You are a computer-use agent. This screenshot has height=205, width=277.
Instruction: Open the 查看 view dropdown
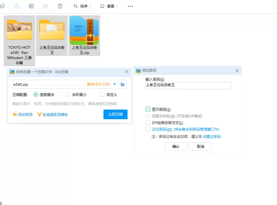[109, 6]
